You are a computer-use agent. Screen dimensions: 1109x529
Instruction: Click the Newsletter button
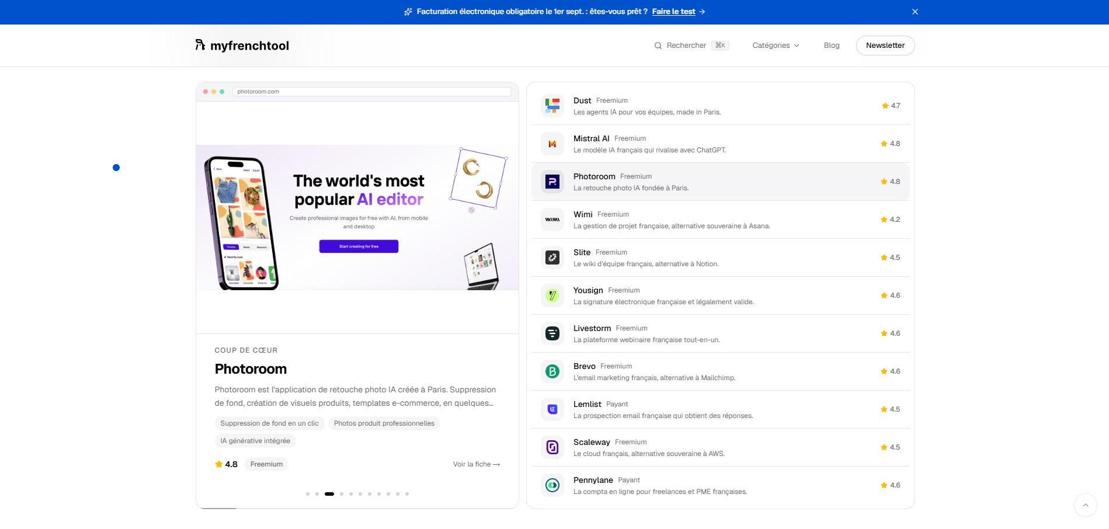(885, 46)
